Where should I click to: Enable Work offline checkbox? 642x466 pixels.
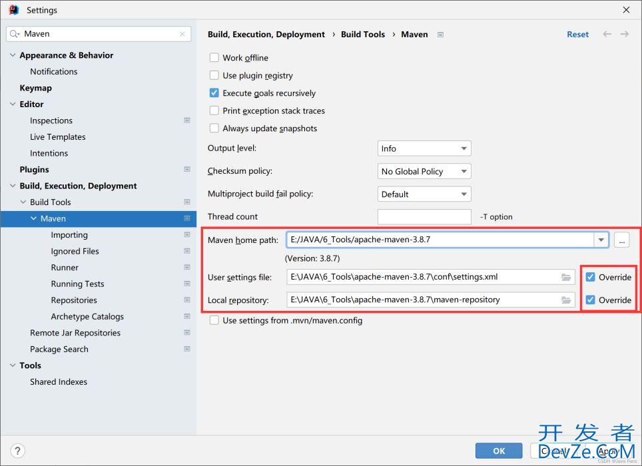pos(214,58)
